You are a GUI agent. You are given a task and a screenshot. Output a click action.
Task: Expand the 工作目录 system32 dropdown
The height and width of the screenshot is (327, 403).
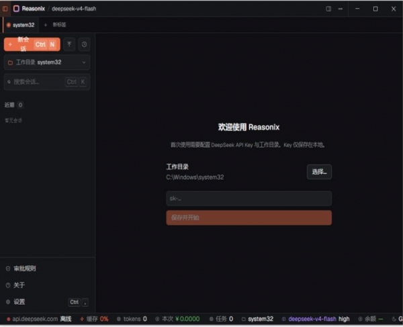click(x=47, y=62)
